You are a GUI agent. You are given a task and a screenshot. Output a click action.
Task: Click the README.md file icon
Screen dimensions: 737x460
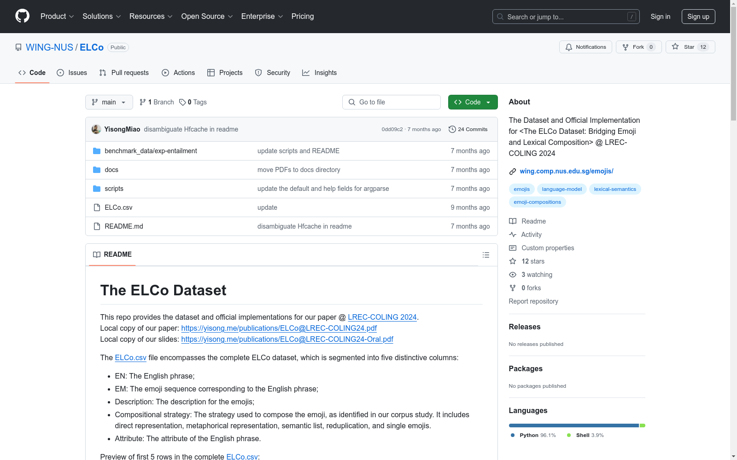97,226
